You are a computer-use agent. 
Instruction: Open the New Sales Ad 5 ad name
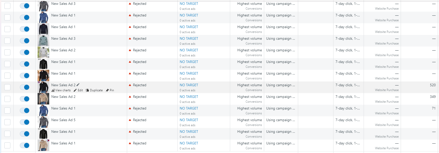(63, 120)
